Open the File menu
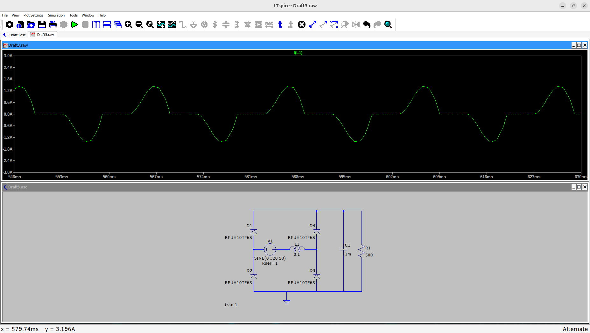 coord(5,15)
